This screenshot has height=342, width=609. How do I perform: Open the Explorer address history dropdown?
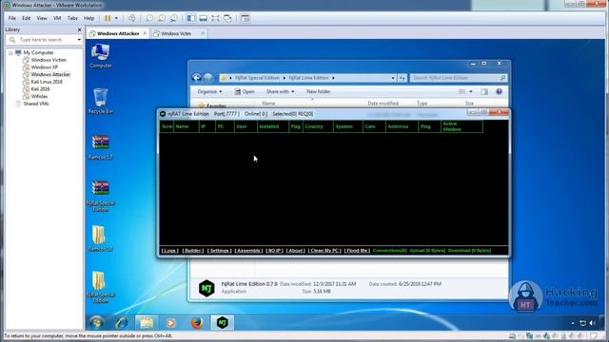[x=393, y=78]
